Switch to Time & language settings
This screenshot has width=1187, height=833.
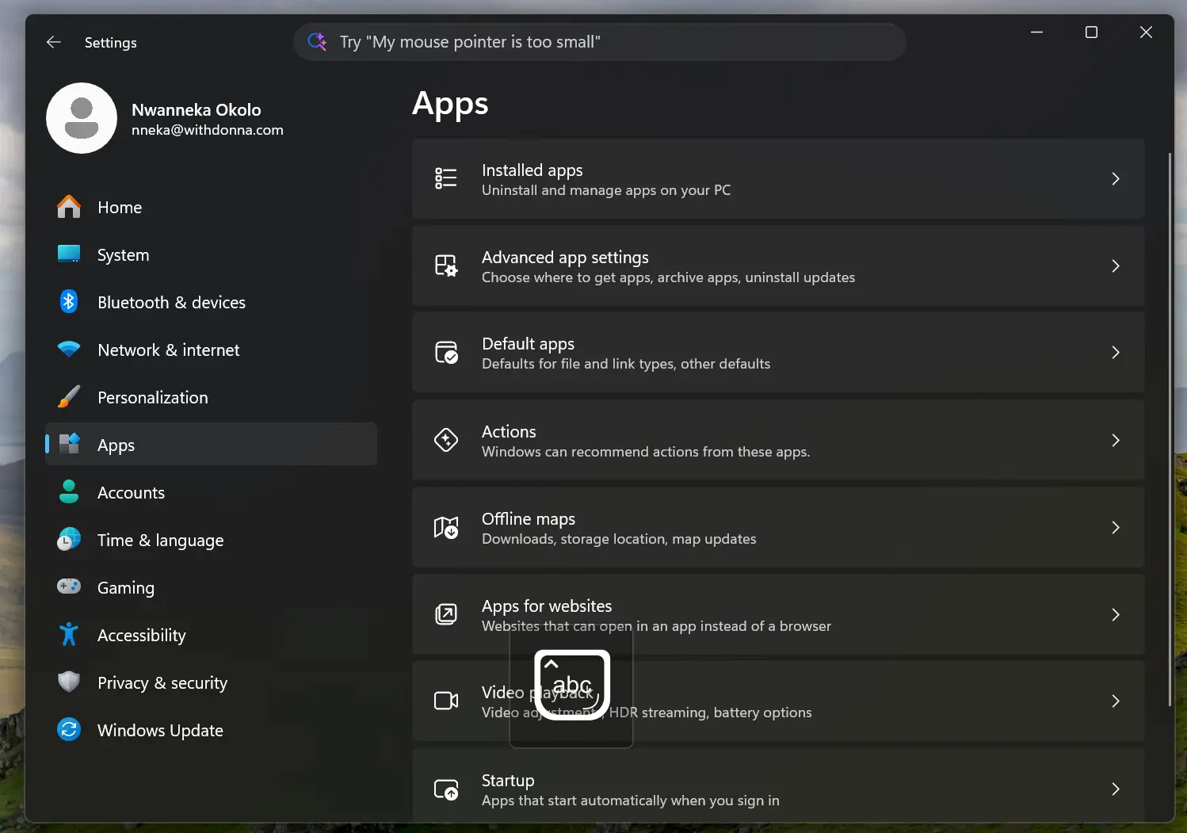211,540
